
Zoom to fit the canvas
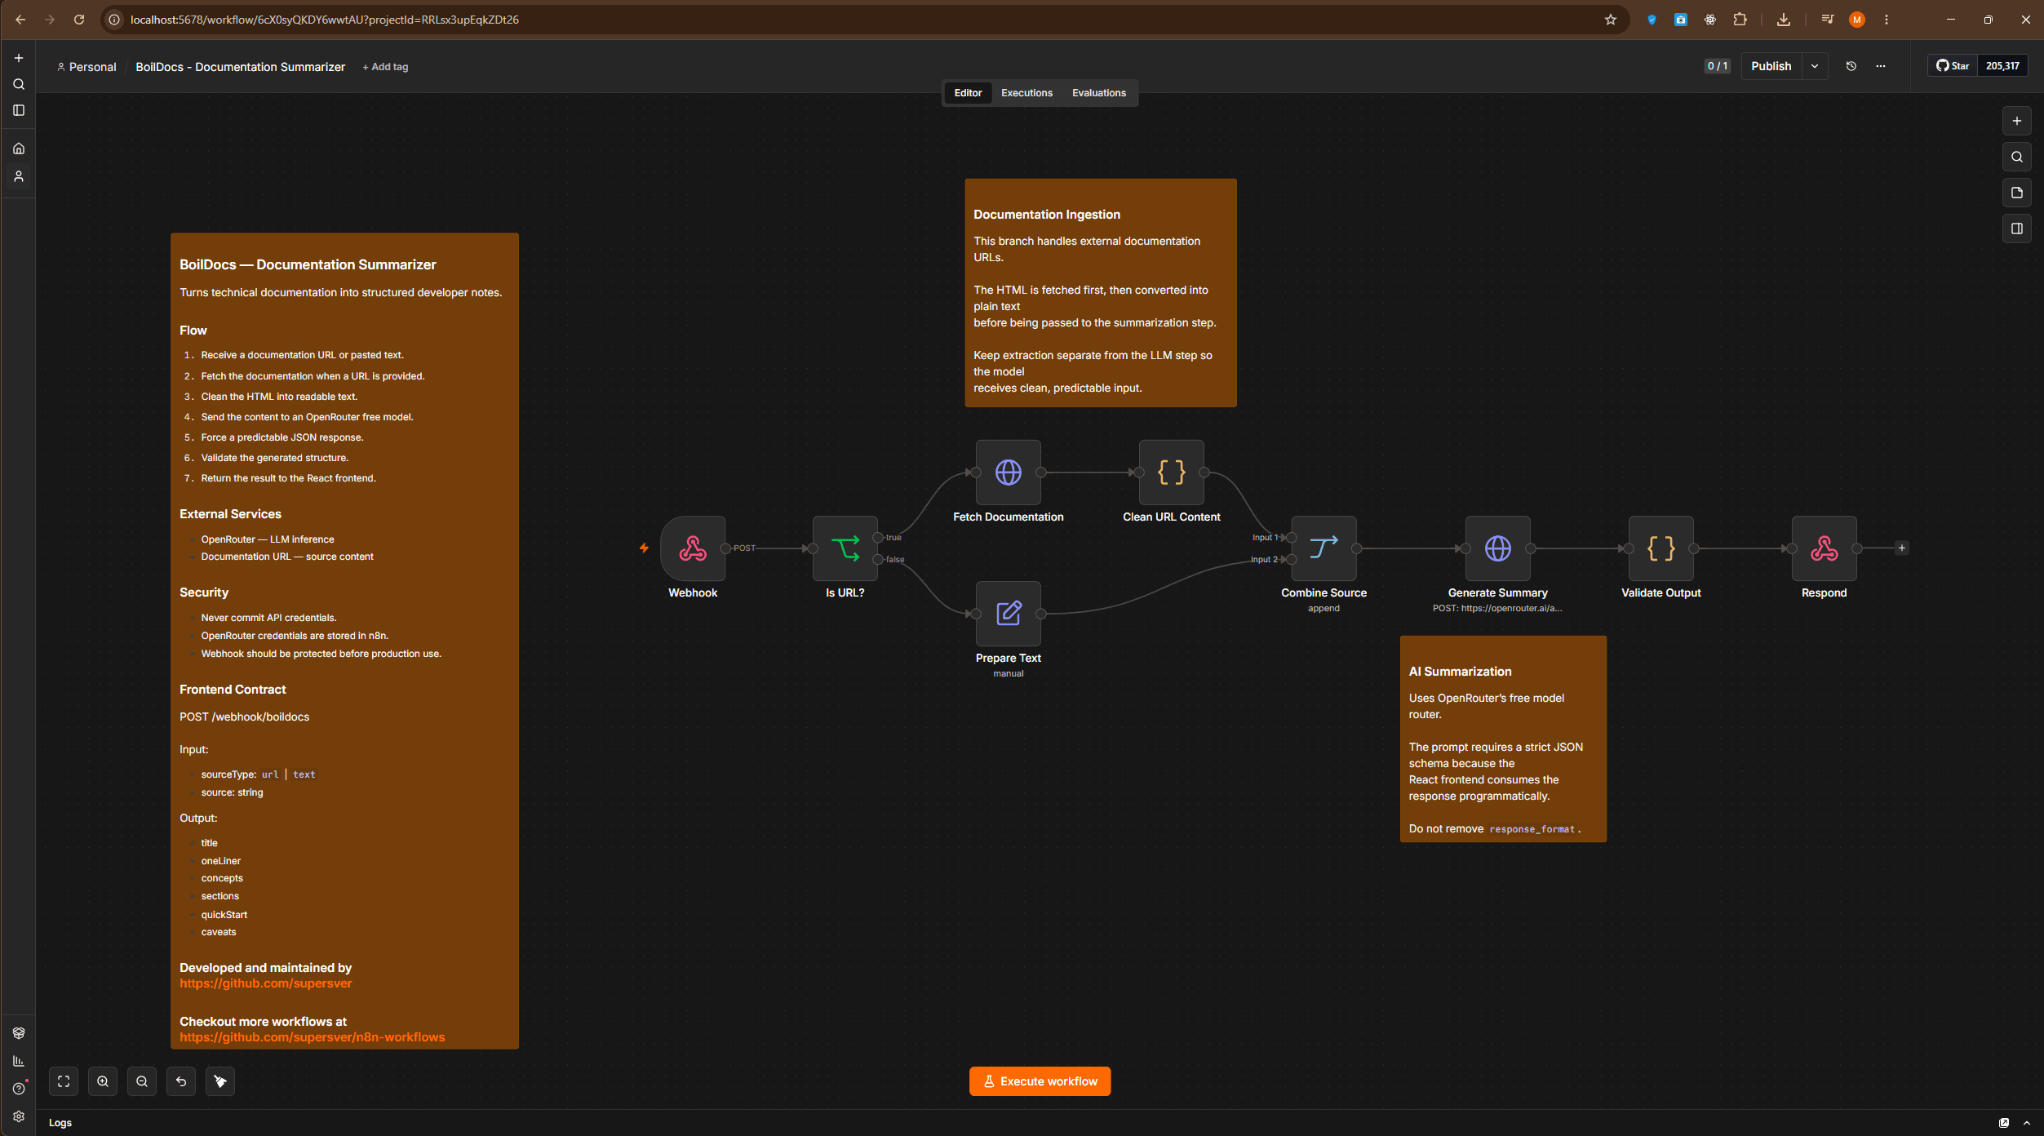tap(64, 1081)
